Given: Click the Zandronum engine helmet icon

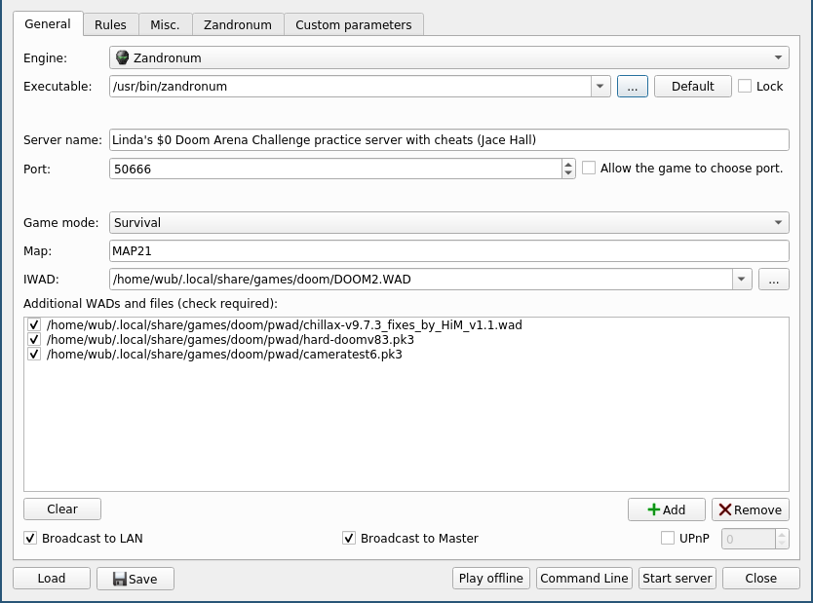Looking at the screenshot, I should tap(122, 57).
